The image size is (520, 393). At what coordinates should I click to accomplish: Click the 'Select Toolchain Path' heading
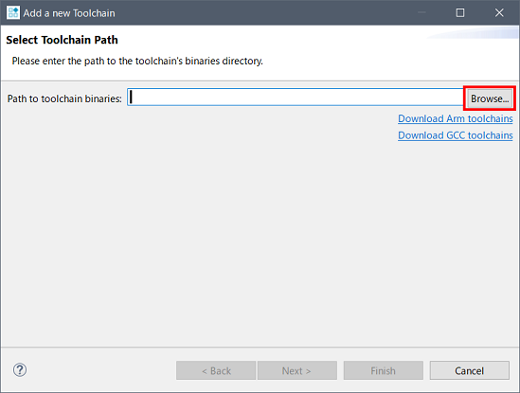coord(62,40)
